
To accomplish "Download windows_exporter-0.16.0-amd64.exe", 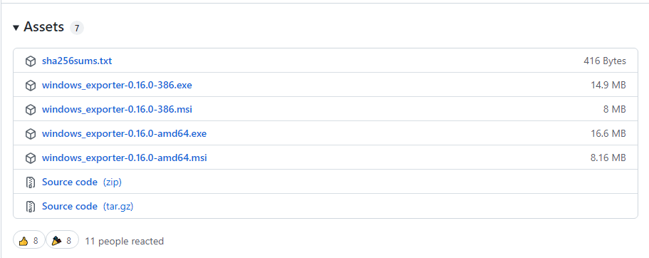I will tap(124, 134).
